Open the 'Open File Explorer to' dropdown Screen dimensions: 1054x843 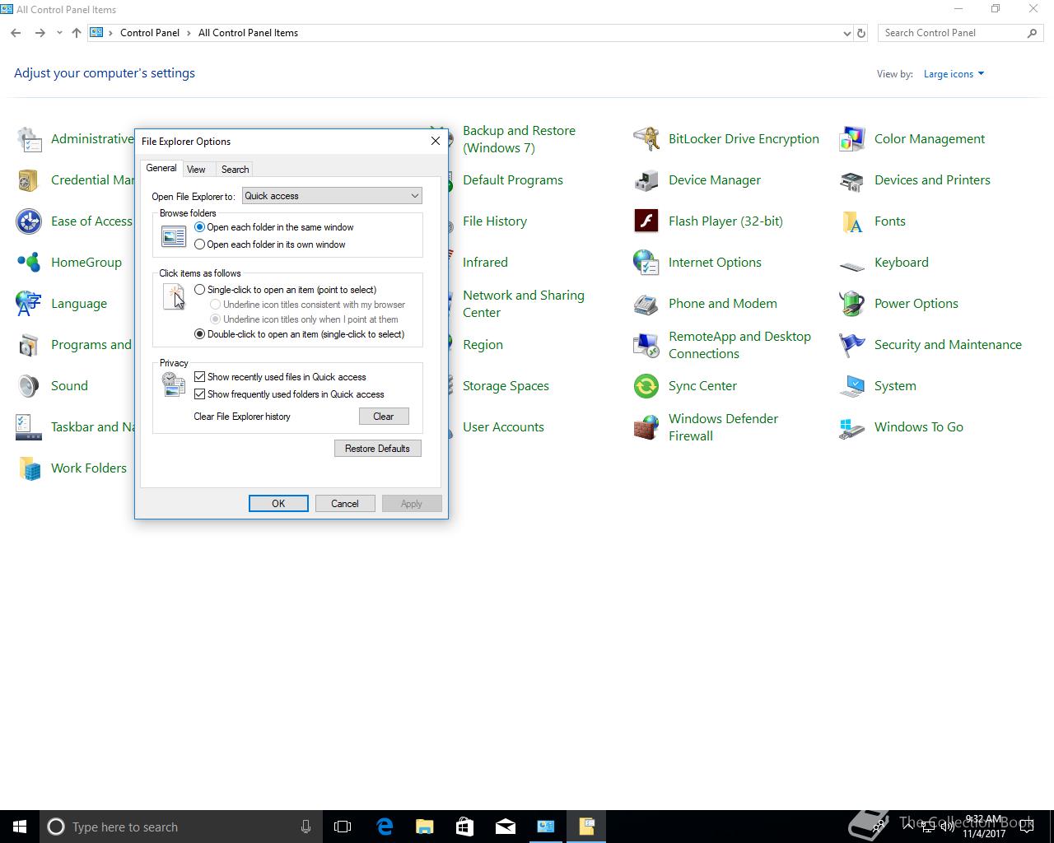pyautogui.click(x=332, y=196)
